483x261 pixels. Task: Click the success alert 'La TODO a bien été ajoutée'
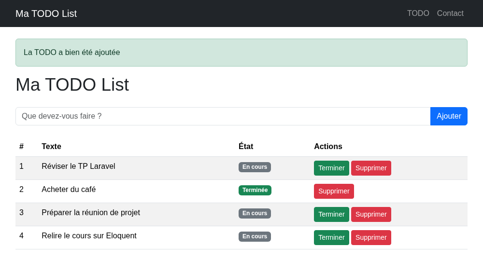(x=241, y=53)
